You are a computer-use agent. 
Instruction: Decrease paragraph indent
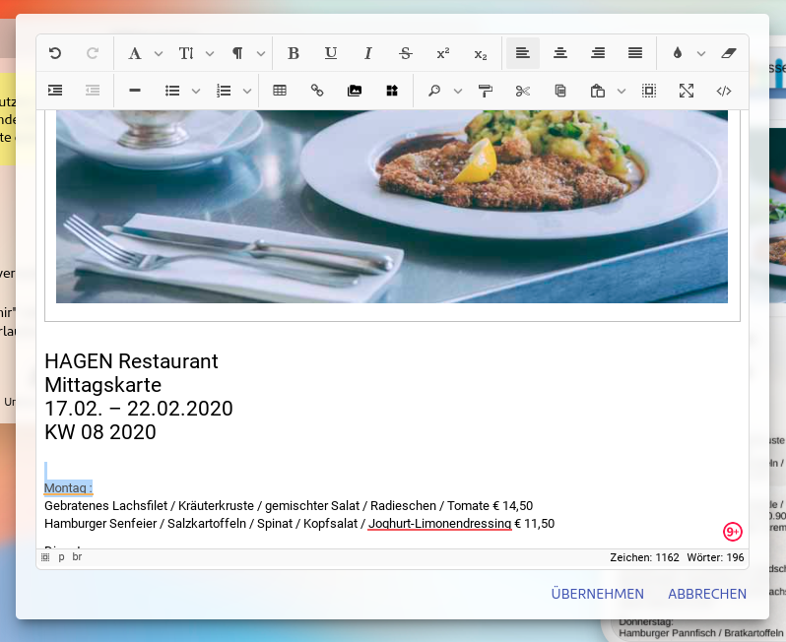coord(93,91)
